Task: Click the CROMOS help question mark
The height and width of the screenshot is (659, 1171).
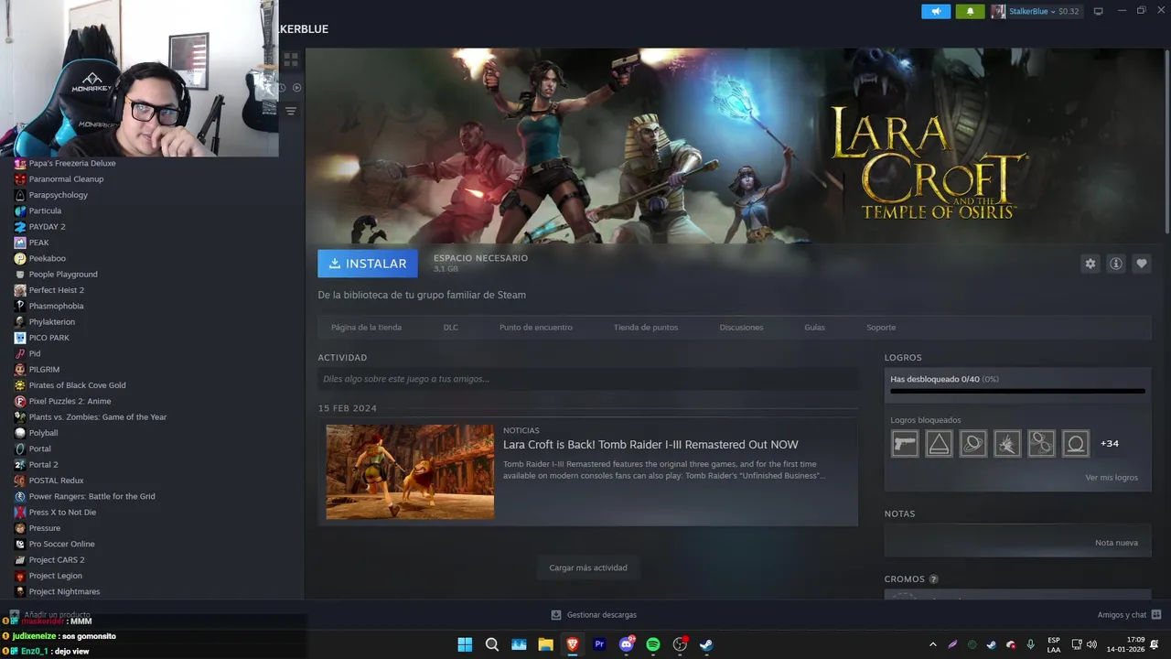Action: point(933,579)
